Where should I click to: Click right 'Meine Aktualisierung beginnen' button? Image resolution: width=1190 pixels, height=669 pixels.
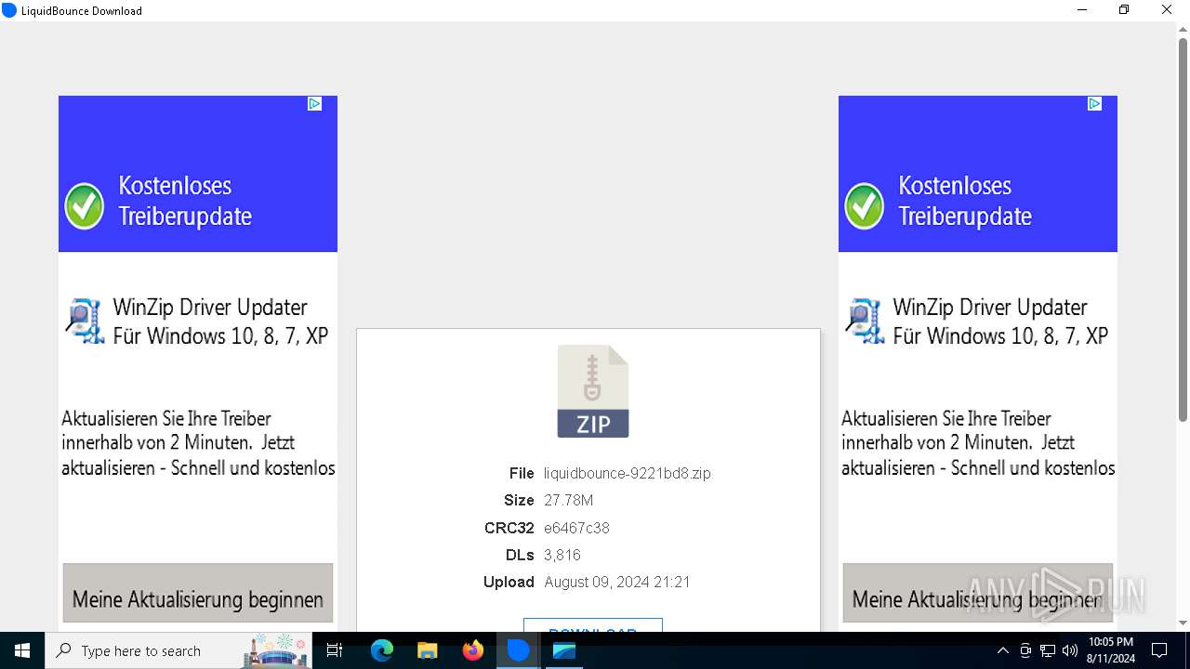click(978, 593)
